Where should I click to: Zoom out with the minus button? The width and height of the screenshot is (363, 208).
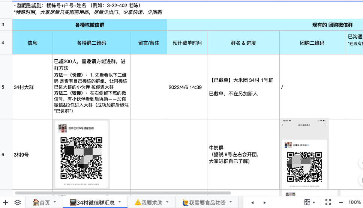340,202
